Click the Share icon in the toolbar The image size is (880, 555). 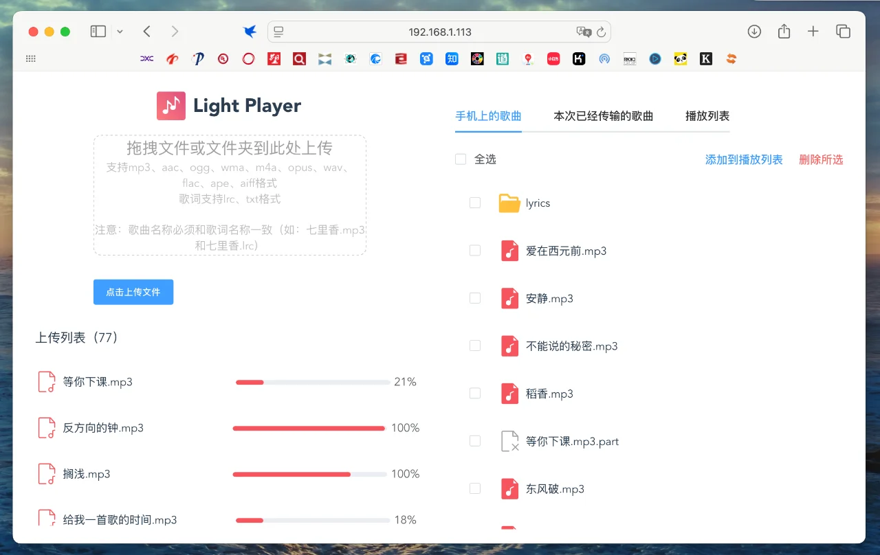tap(784, 31)
